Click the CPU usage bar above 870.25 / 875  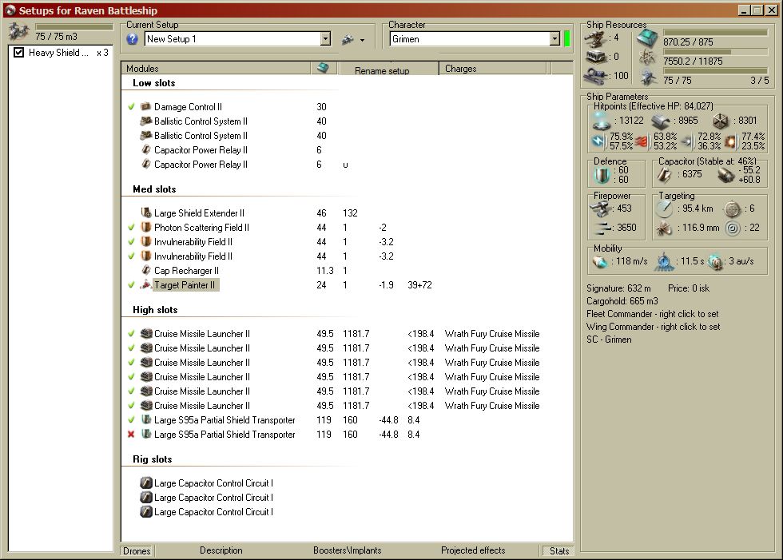(715, 33)
